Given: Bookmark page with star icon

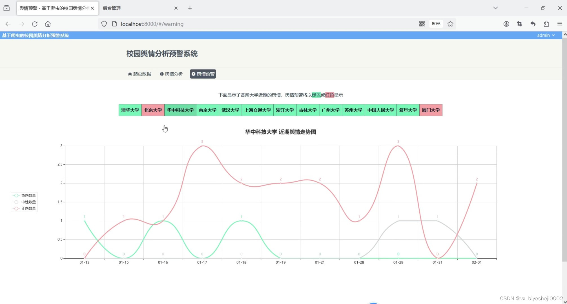Looking at the screenshot, I should (x=450, y=24).
